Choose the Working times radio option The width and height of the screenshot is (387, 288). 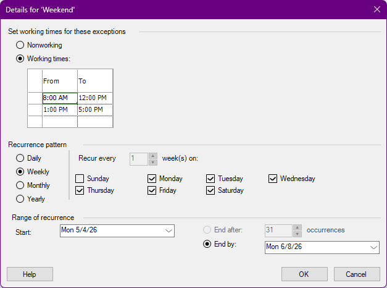(20, 59)
